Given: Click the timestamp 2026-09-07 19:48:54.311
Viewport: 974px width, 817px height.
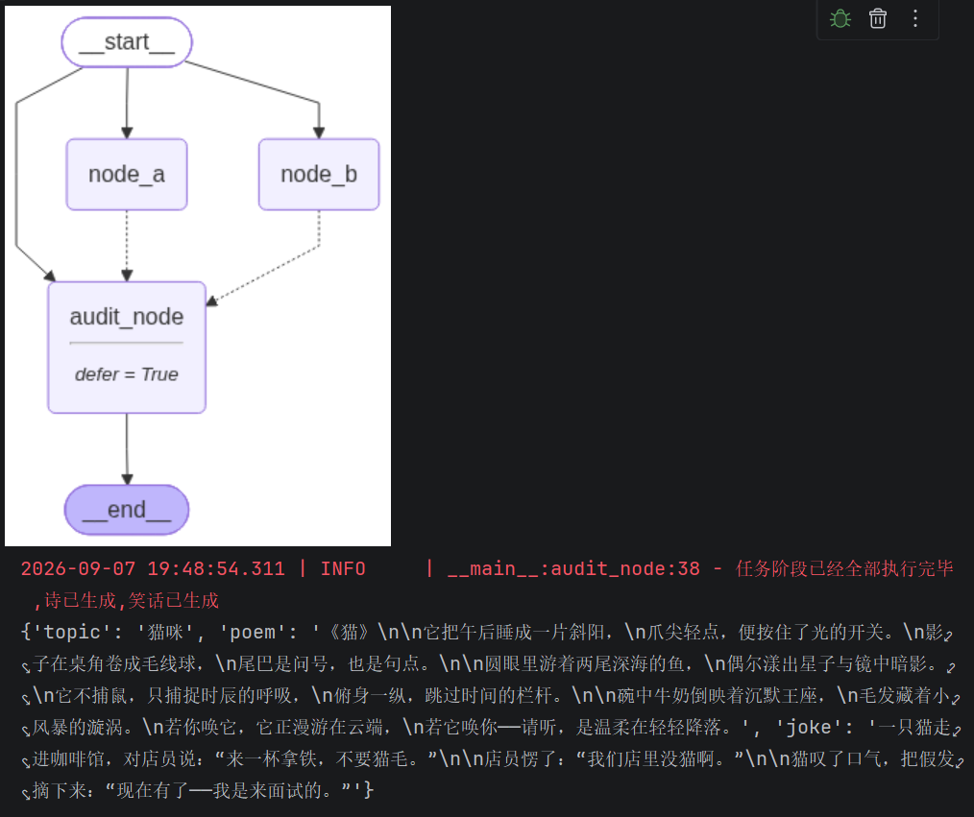Looking at the screenshot, I should click(153, 568).
